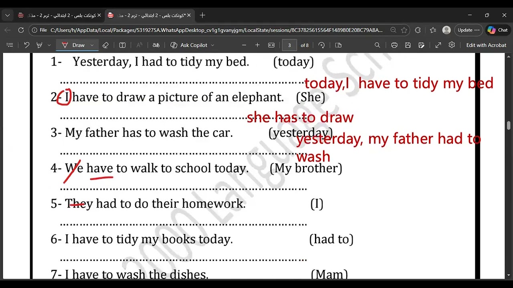The height and width of the screenshot is (288, 513).
Task: Click the Save icon
Action: pos(408,45)
